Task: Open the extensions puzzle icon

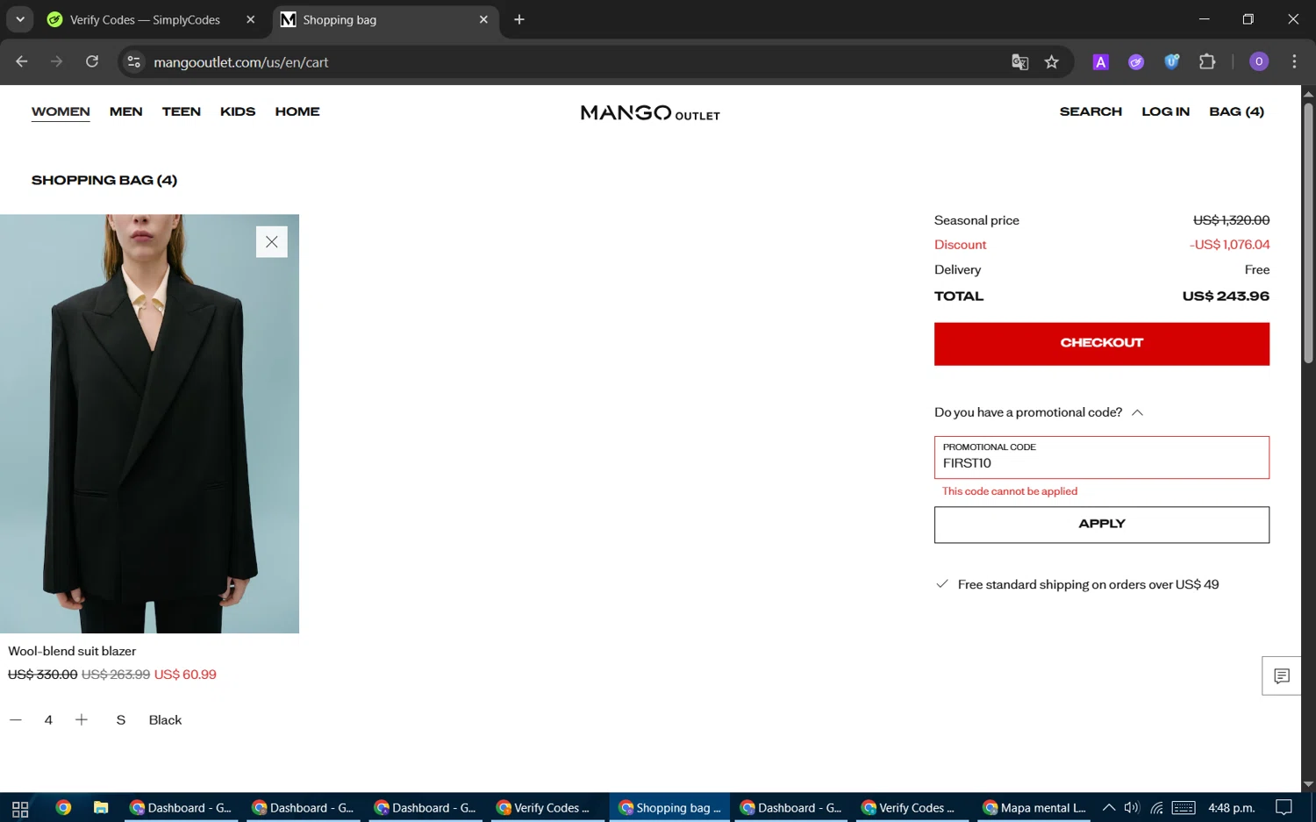Action: [1207, 61]
